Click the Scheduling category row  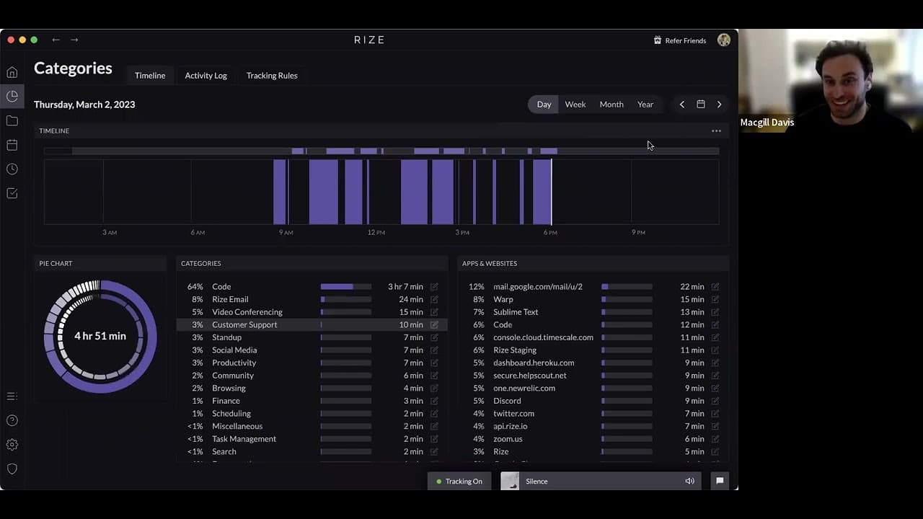(312, 414)
